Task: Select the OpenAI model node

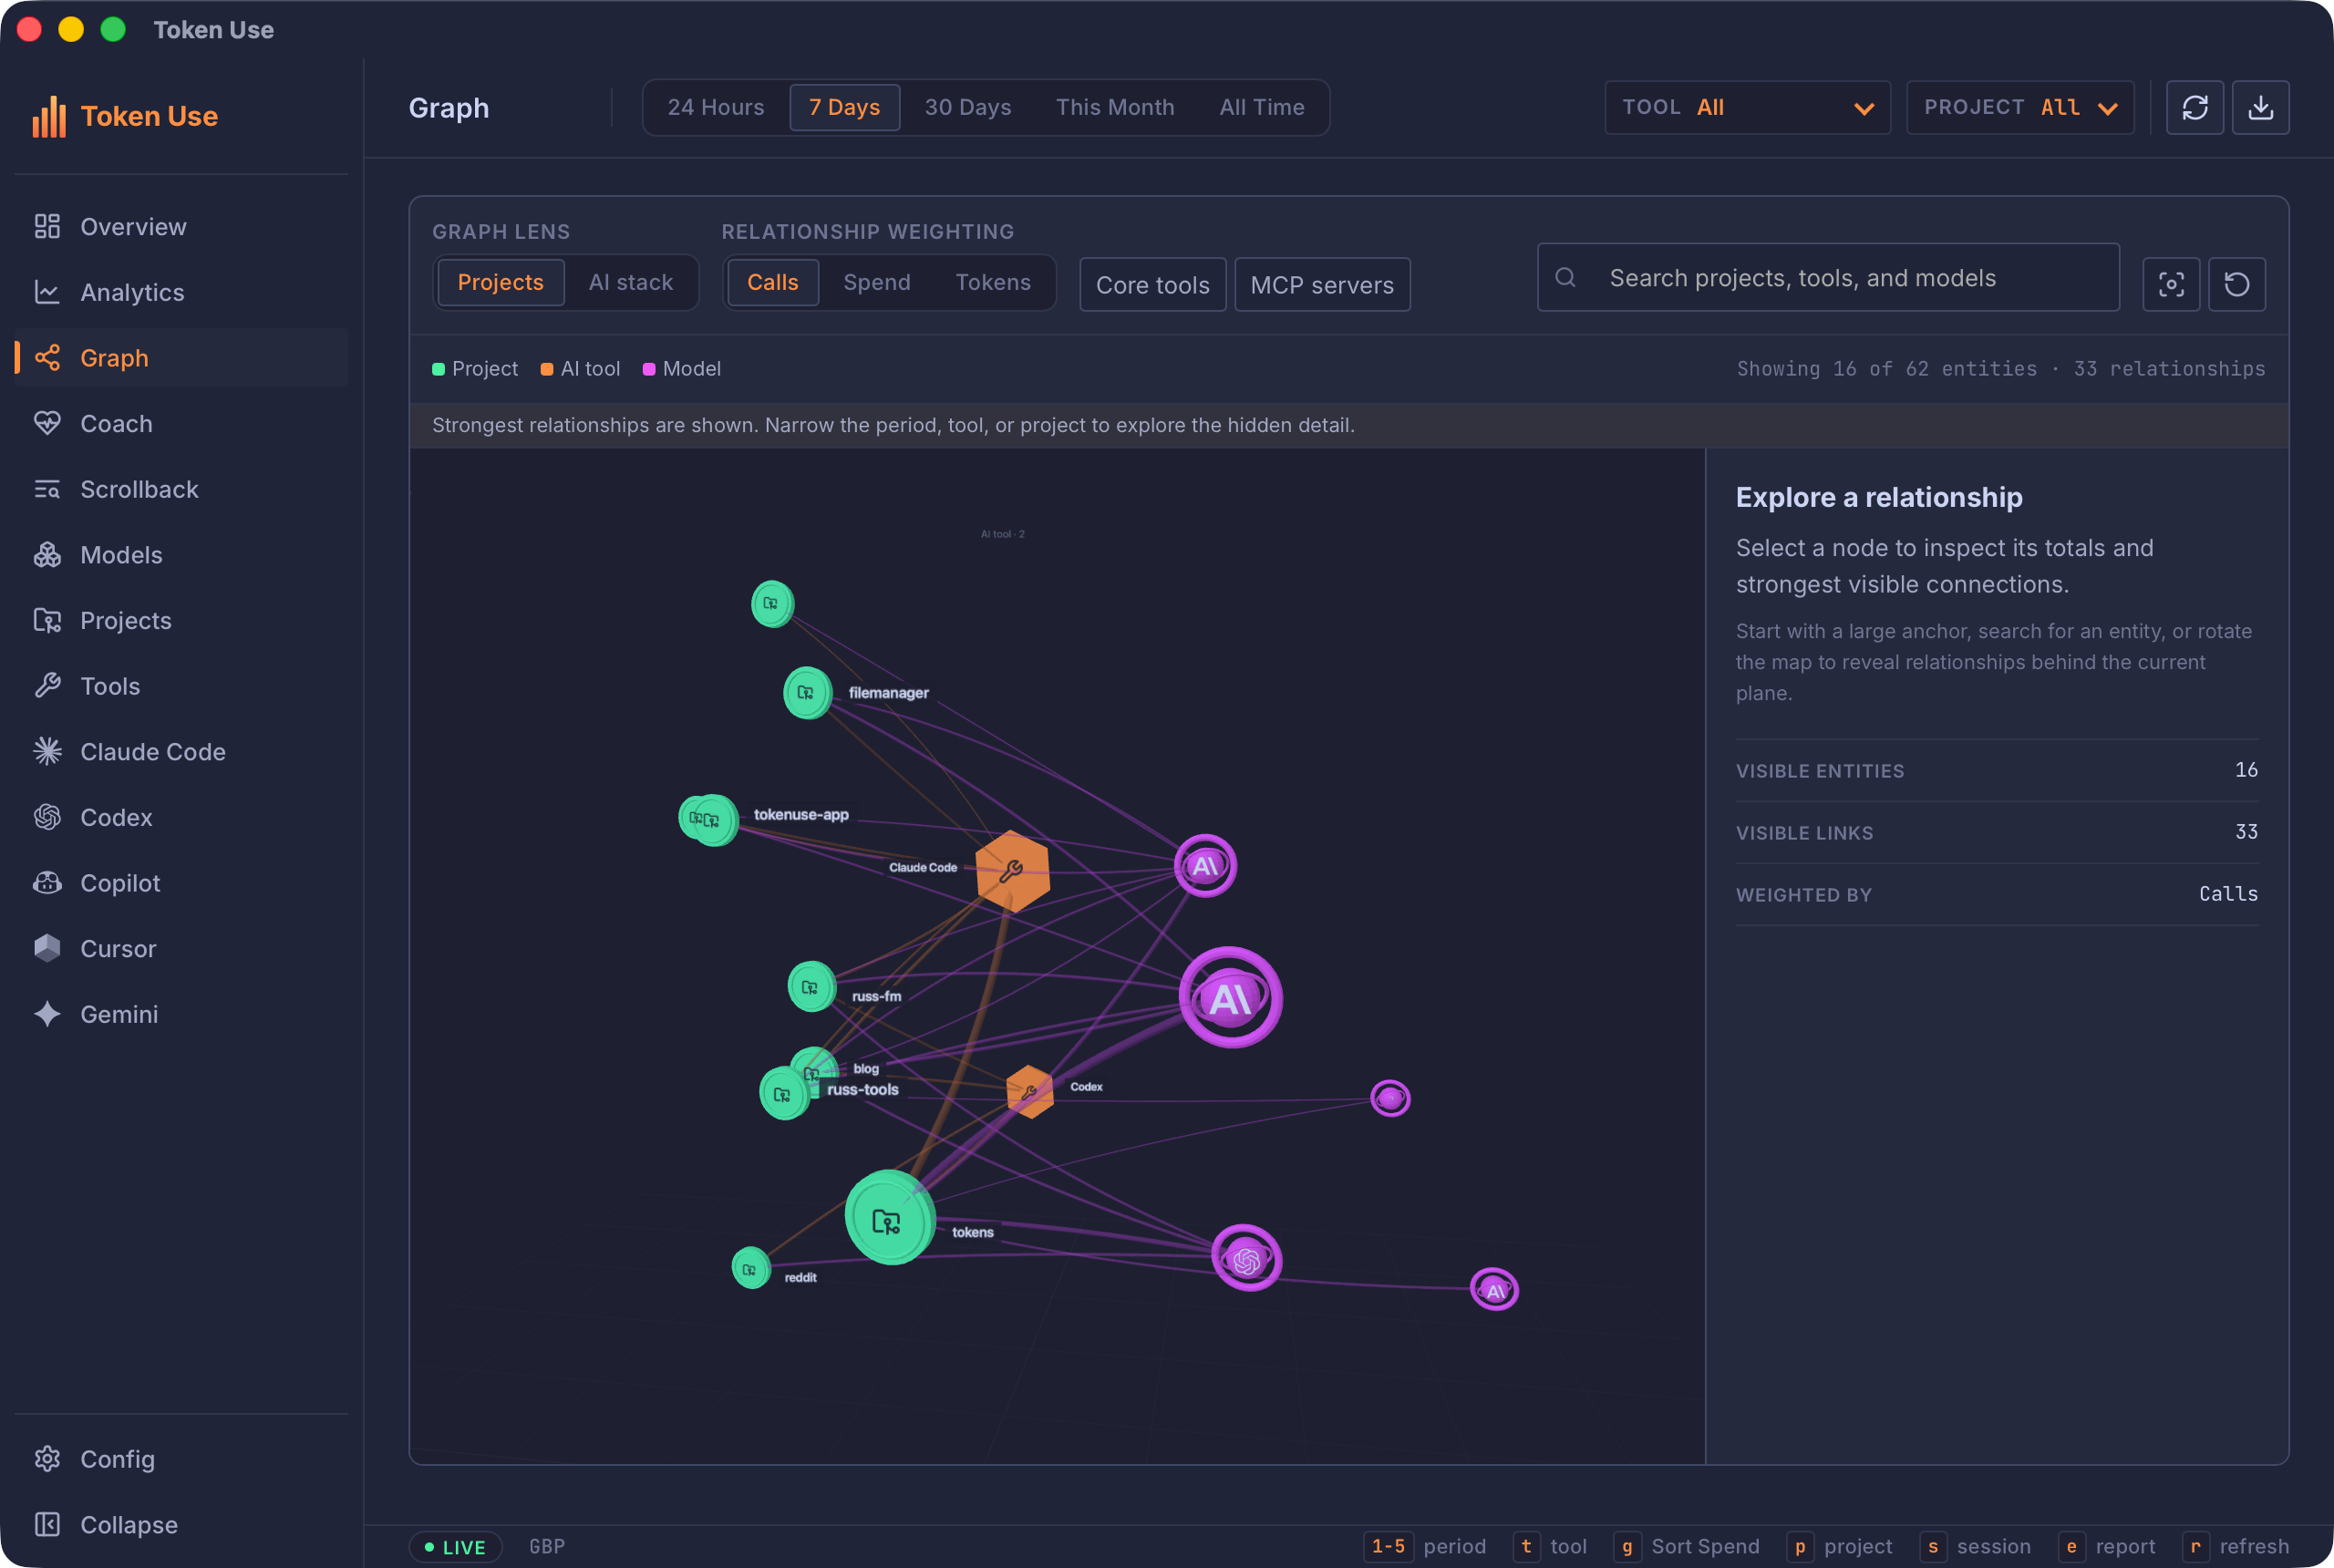Action: (x=1246, y=1258)
